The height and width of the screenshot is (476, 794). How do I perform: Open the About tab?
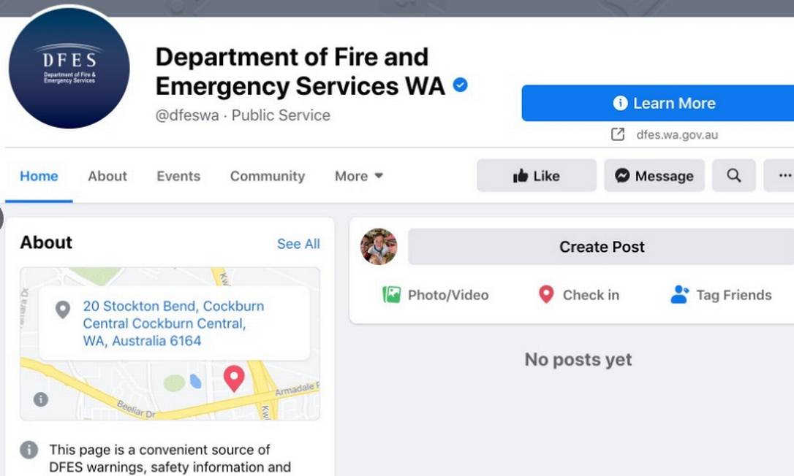[x=107, y=176]
